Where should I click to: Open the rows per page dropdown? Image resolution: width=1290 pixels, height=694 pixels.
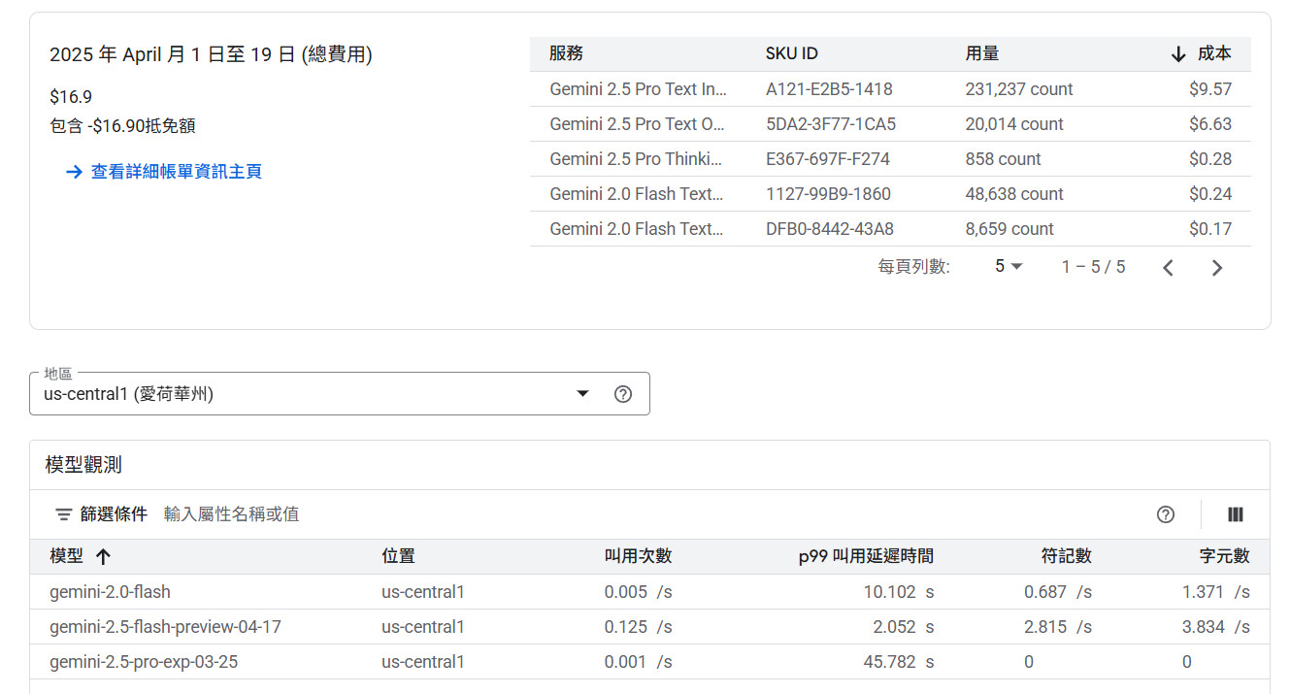(x=1009, y=267)
